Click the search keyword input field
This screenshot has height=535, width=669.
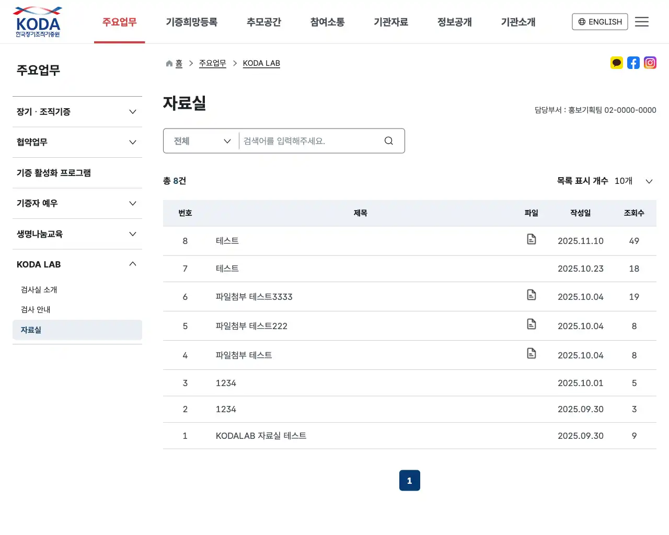click(x=308, y=141)
